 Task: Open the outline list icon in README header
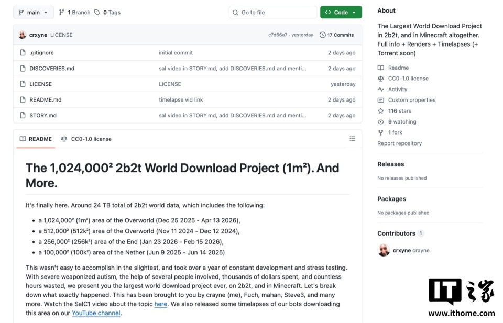tap(352, 139)
